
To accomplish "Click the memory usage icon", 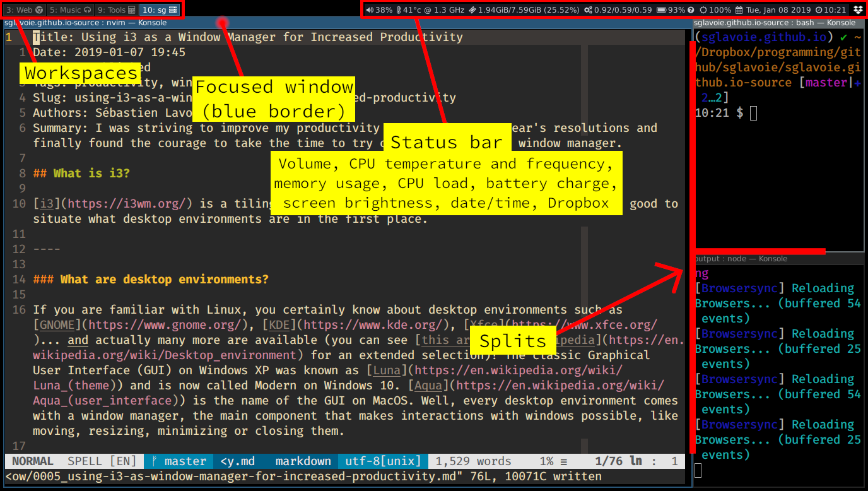I will click(472, 10).
